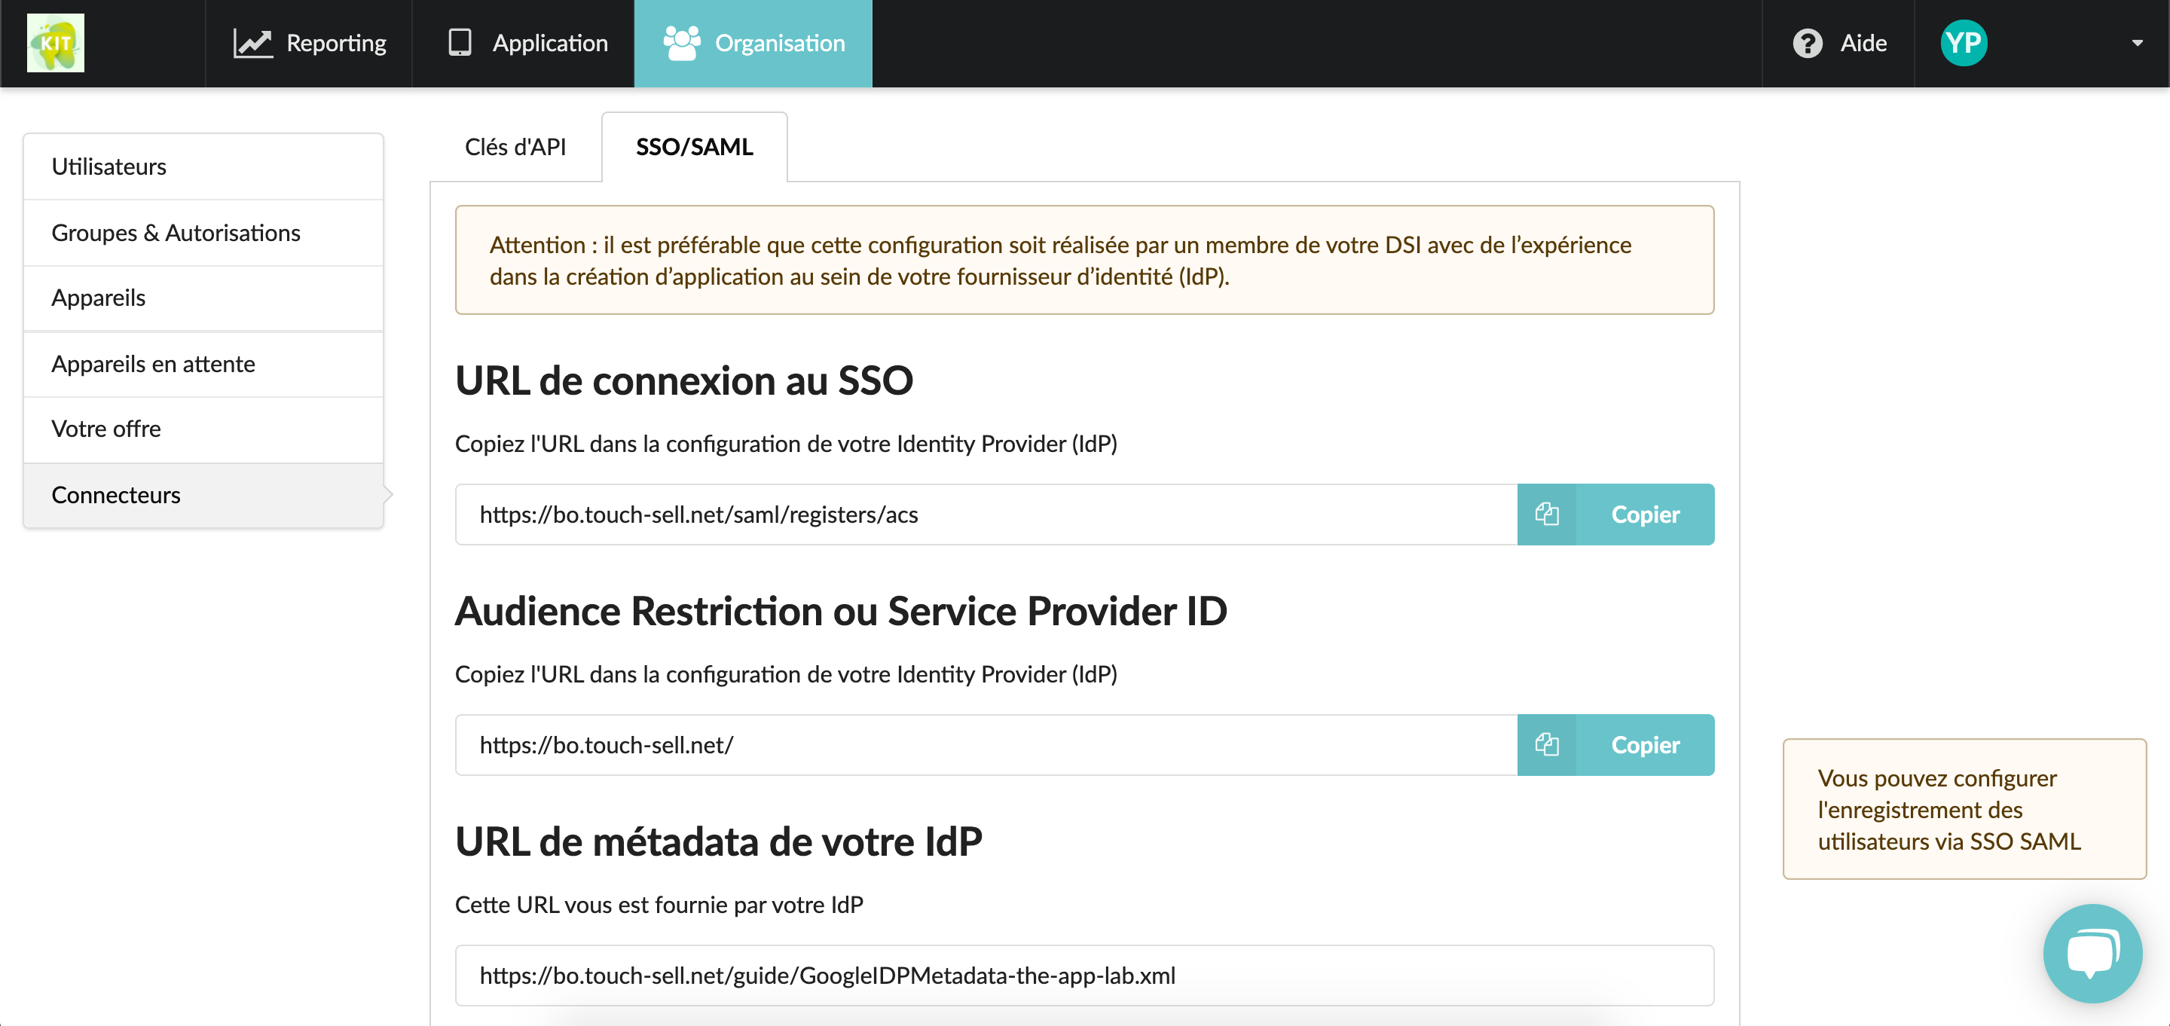Click the 'URL de métadata de votre IdP' heading
Viewport: 2170px width, 1026px height.
(x=719, y=841)
